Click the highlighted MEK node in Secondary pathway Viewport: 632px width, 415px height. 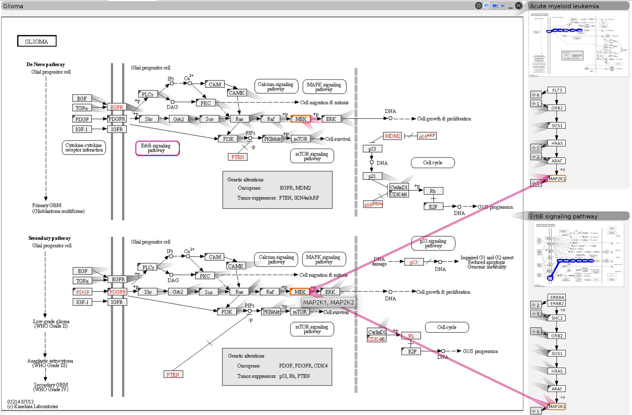click(x=300, y=292)
